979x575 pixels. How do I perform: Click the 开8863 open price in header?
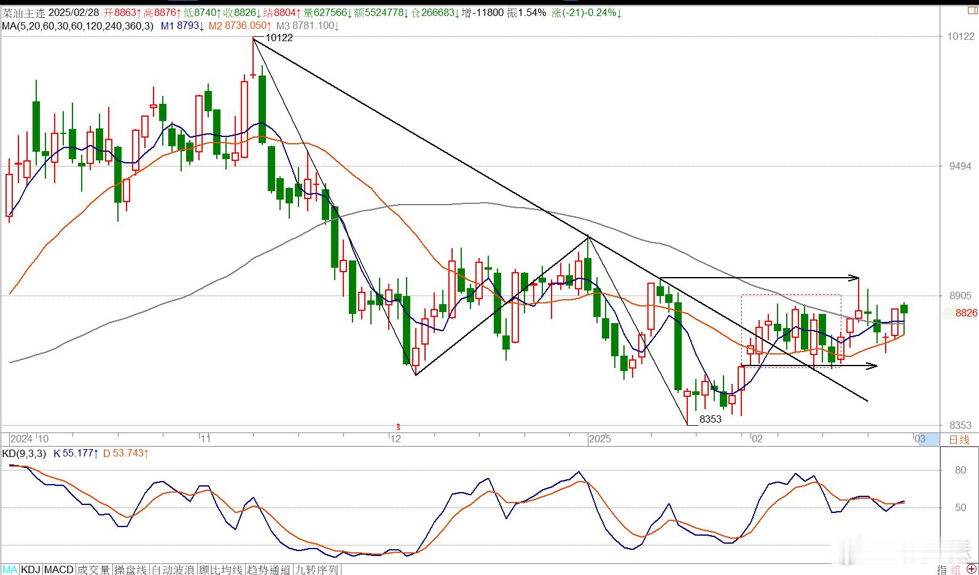[122, 13]
